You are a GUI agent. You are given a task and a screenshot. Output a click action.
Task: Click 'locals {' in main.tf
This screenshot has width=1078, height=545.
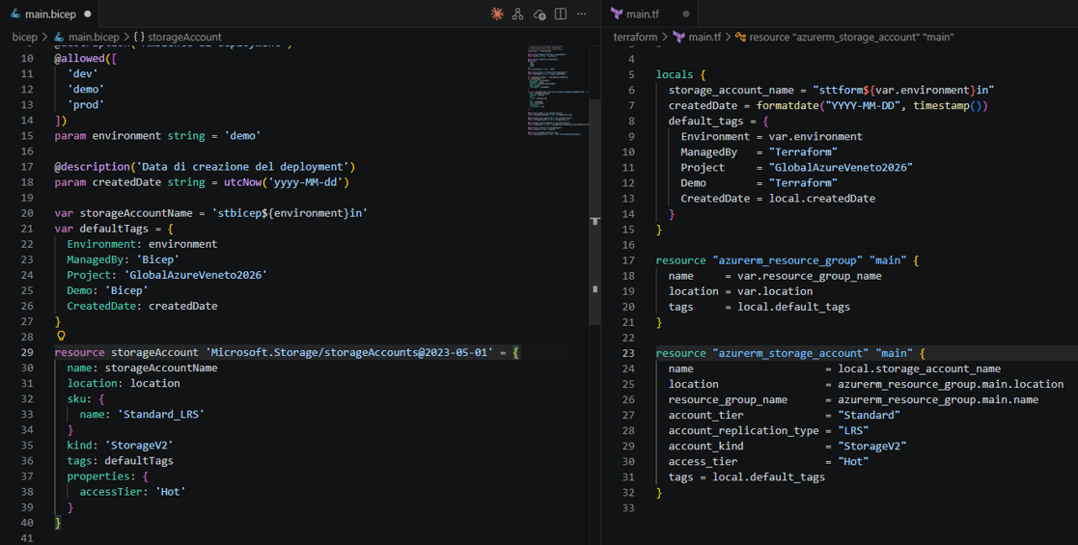[x=680, y=75]
